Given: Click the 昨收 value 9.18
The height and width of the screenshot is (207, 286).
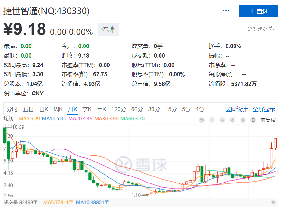Looking at the screenshot, I should pyautogui.click(x=84, y=56).
